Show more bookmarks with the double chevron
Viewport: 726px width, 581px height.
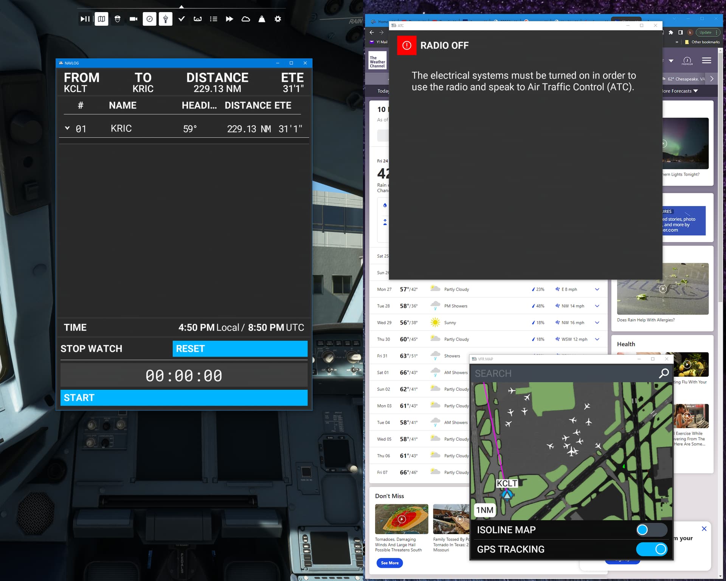677,42
